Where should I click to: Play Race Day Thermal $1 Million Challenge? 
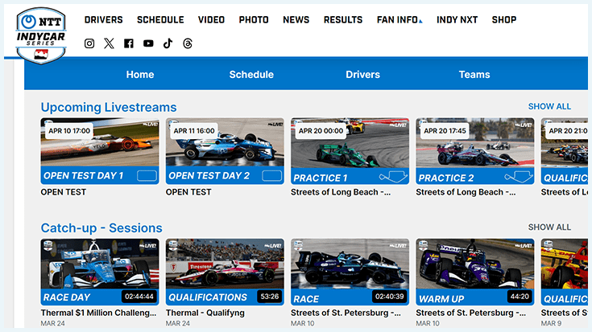[x=100, y=272]
